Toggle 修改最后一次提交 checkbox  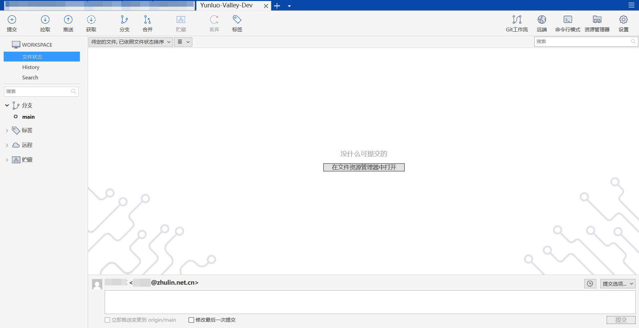[x=191, y=320]
